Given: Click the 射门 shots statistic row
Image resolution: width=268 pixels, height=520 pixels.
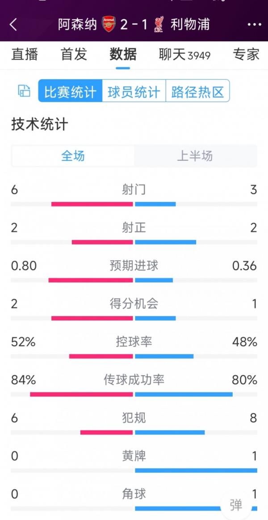Looking at the screenshot, I should tap(134, 189).
